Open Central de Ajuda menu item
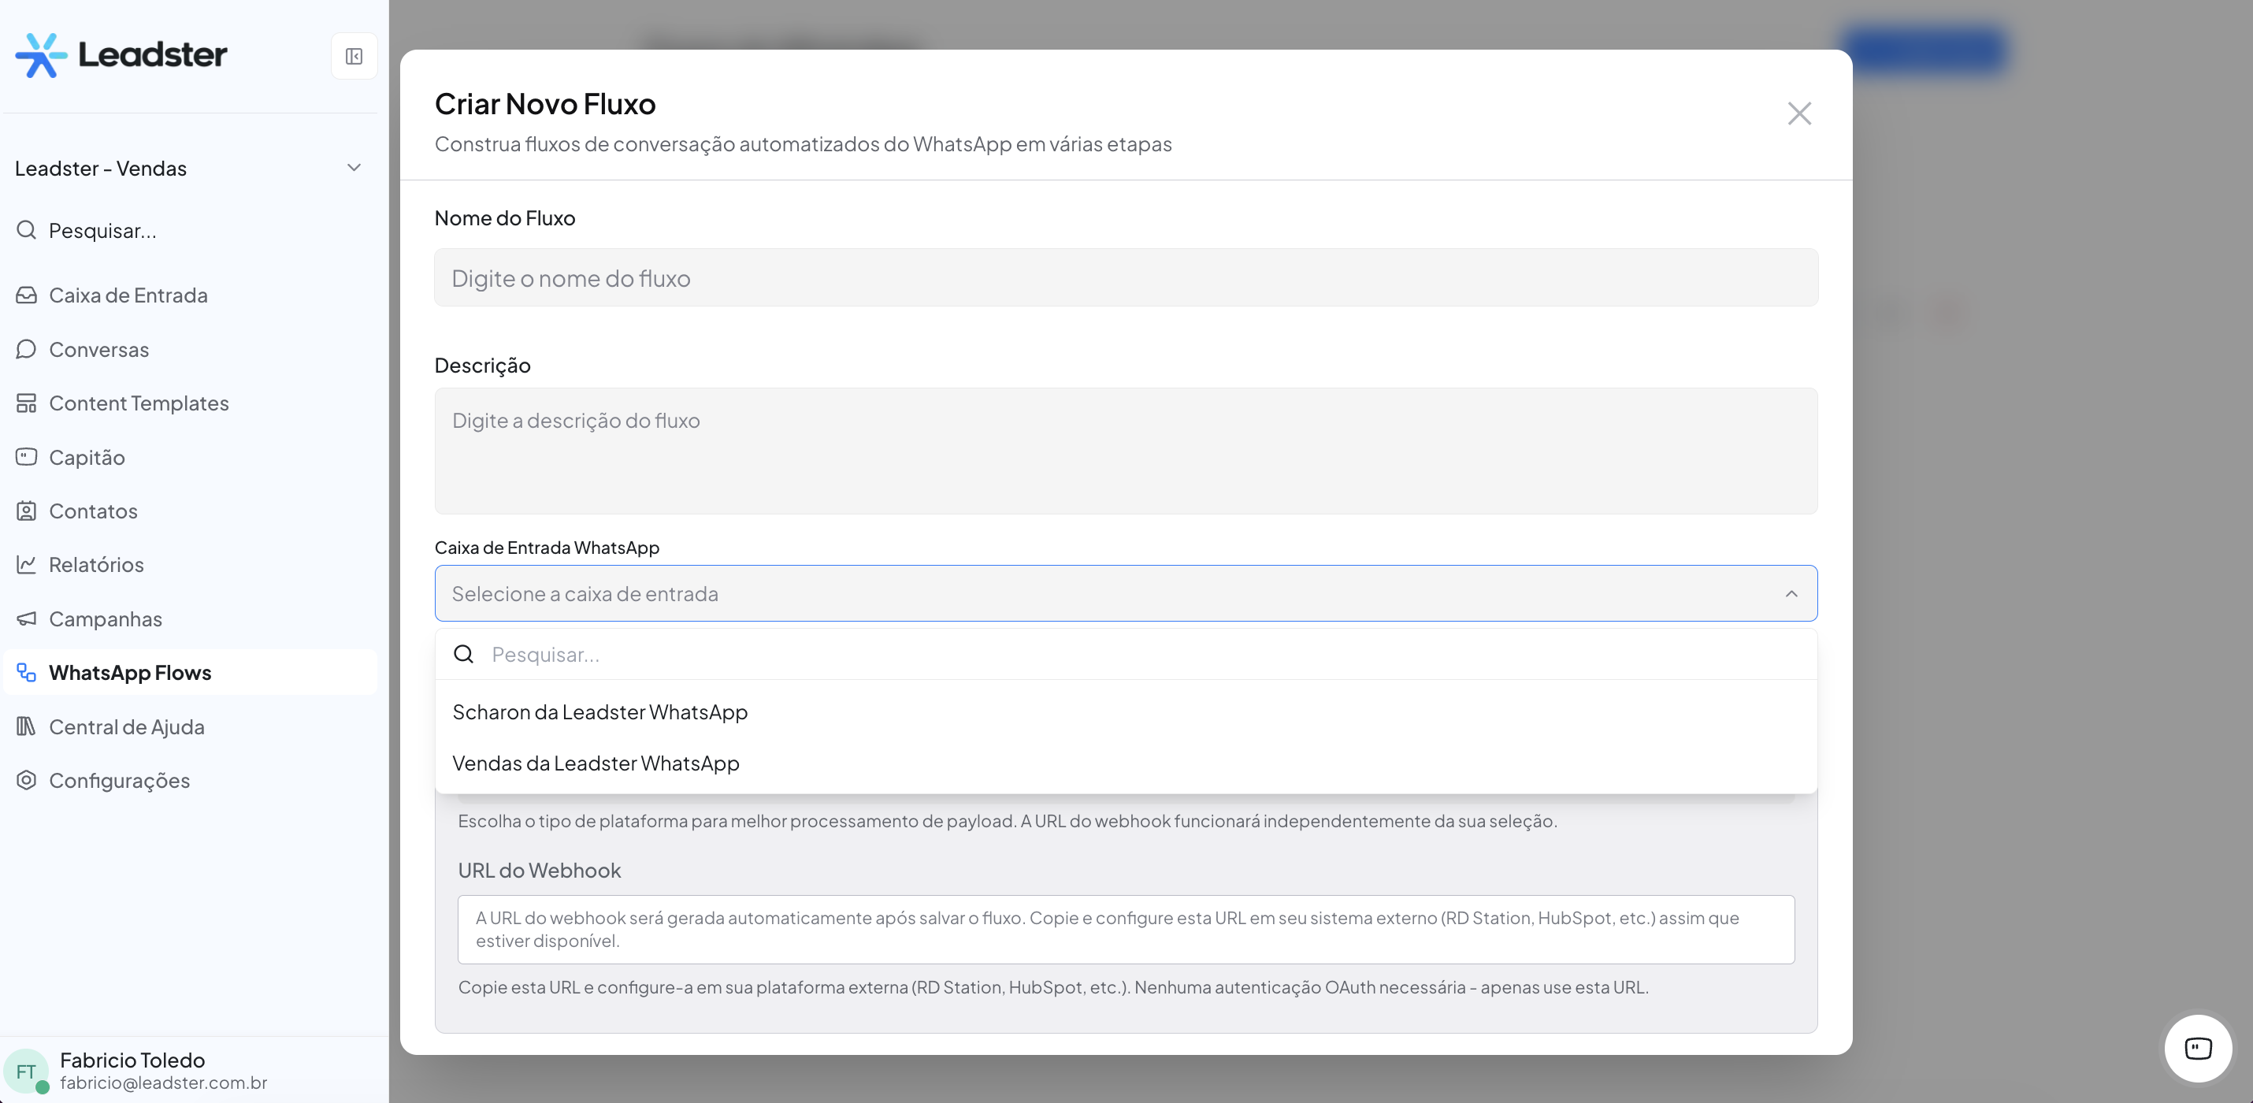The height and width of the screenshot is (1103, 2253). 126,727
